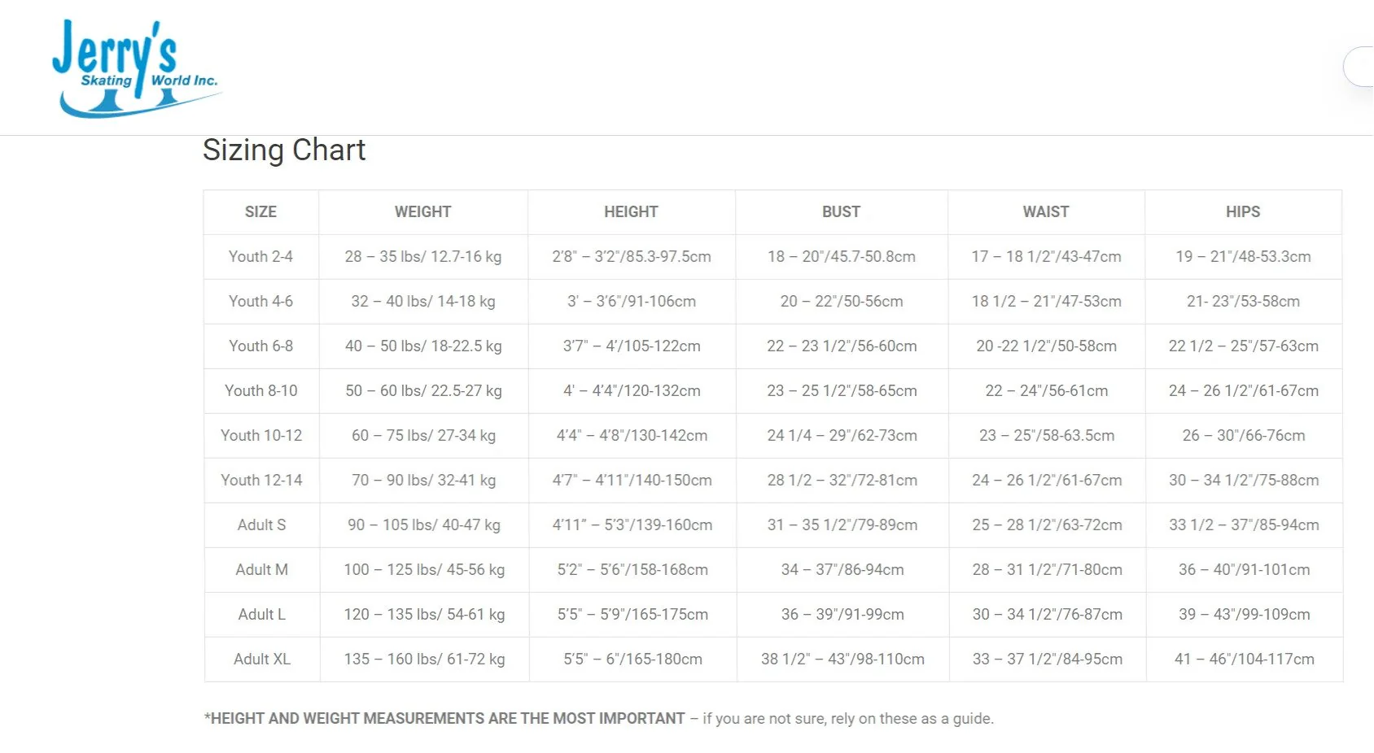Image resolution: width=1374 pixels, height=753 pixels.
Task: Click the Youth 12-14 hips measurement
Action: click(1244, 481)
